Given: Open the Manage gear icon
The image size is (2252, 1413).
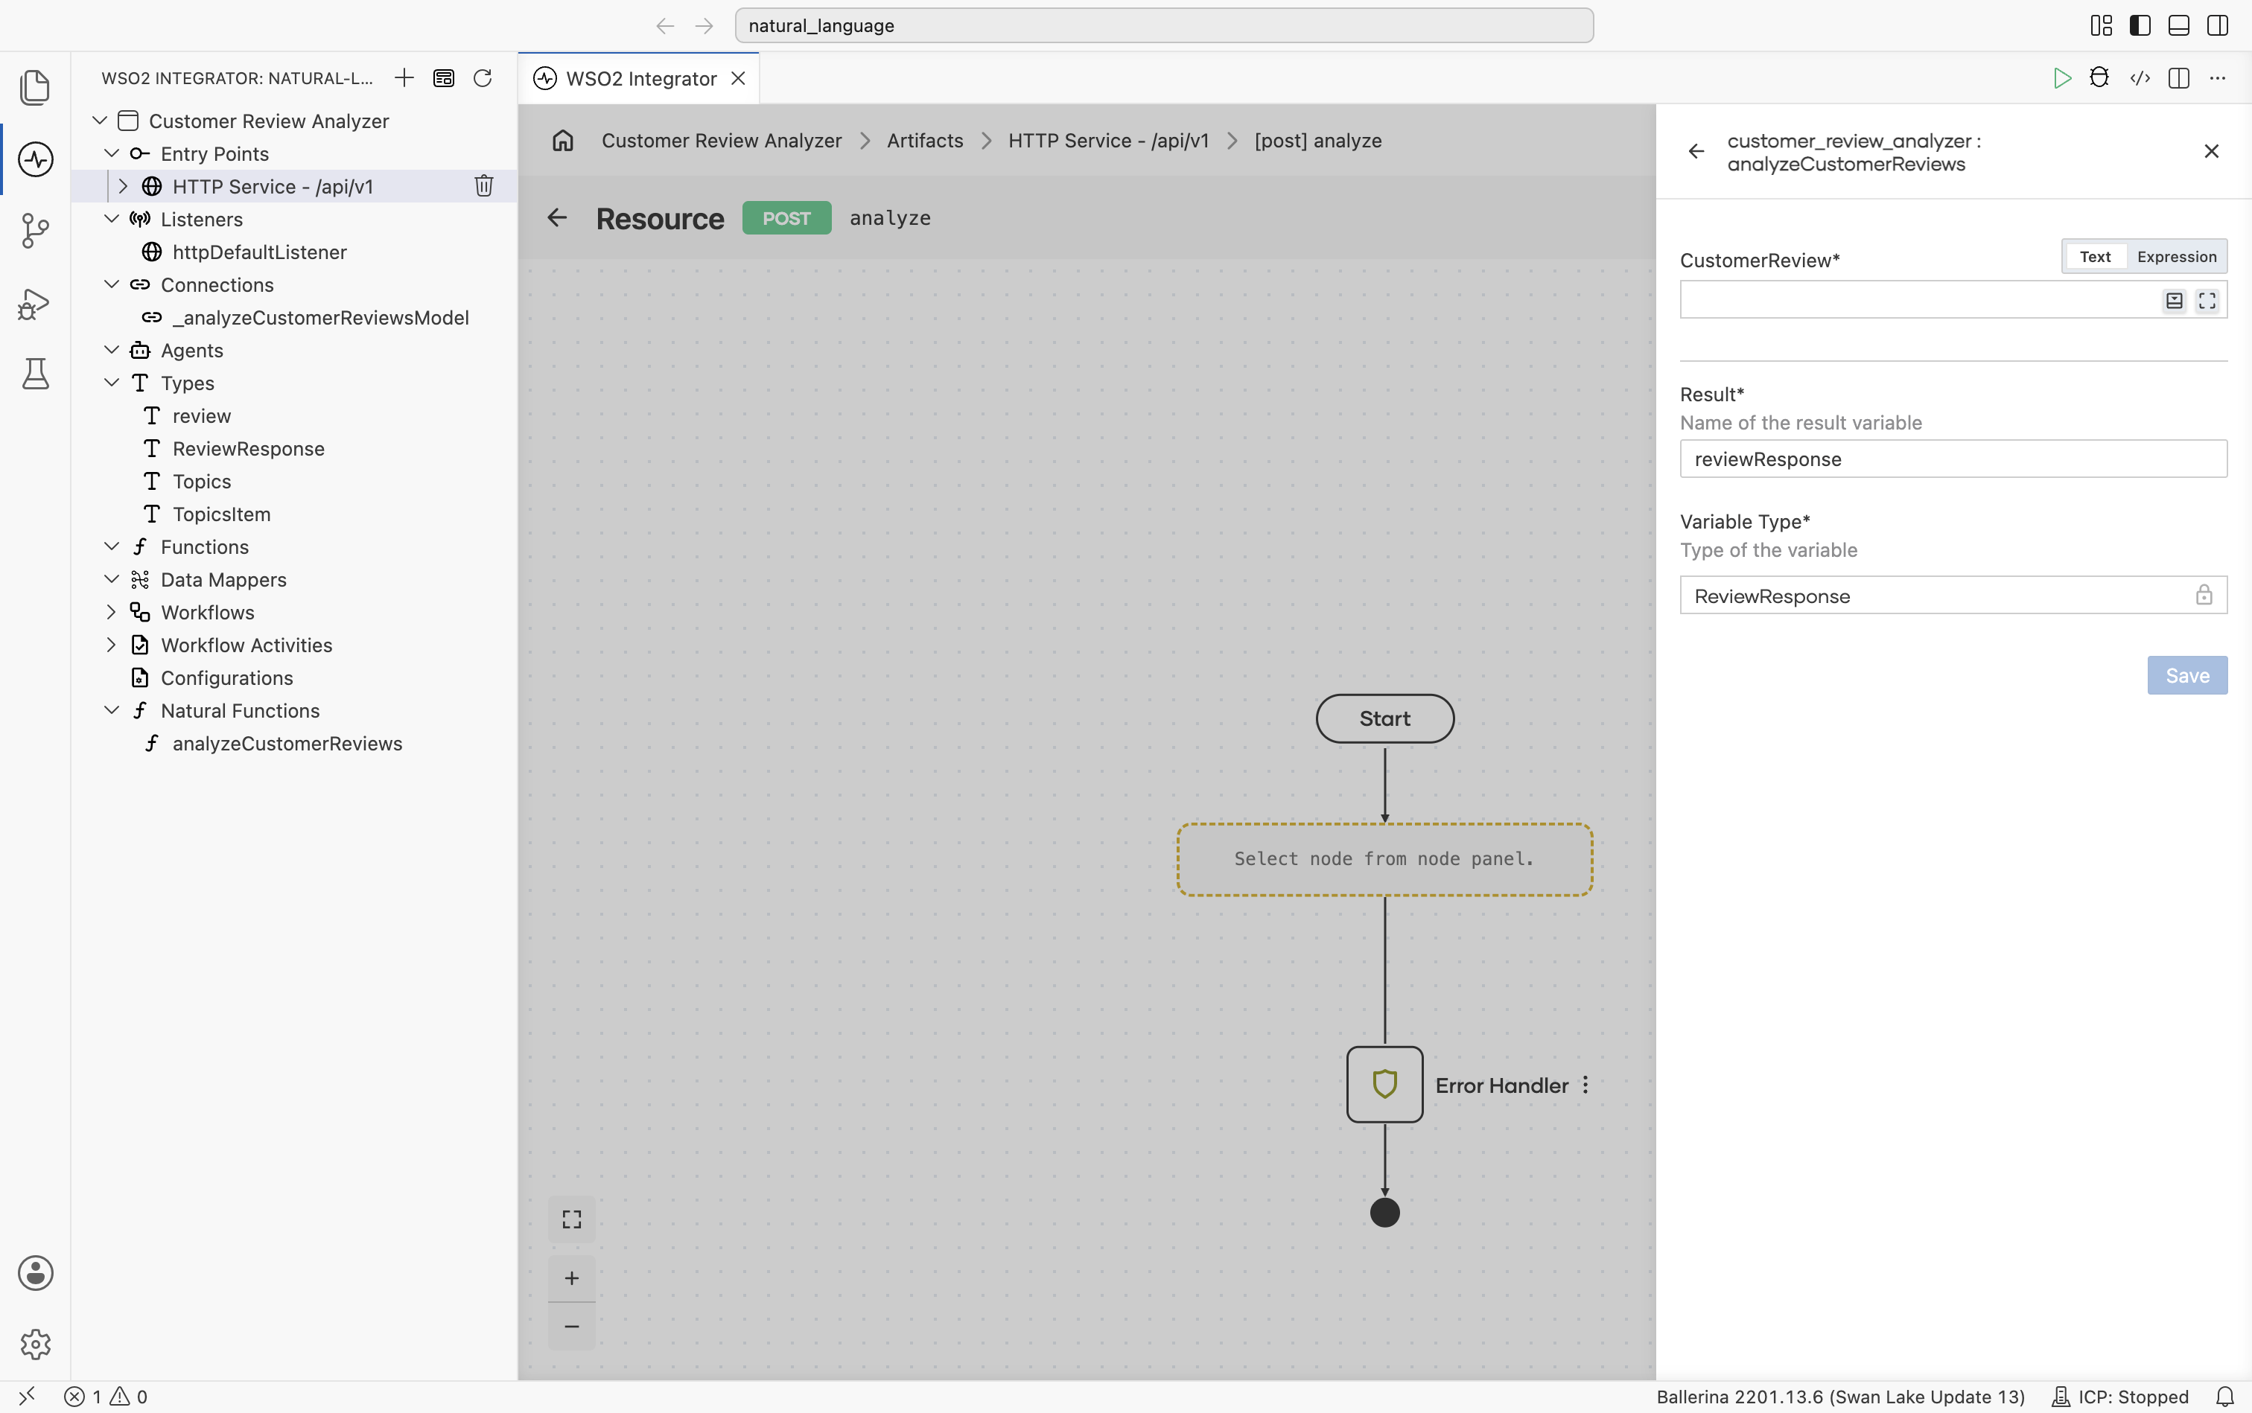Looking at the screenshot, I should pyautogui.click(x=34, y=1344).
